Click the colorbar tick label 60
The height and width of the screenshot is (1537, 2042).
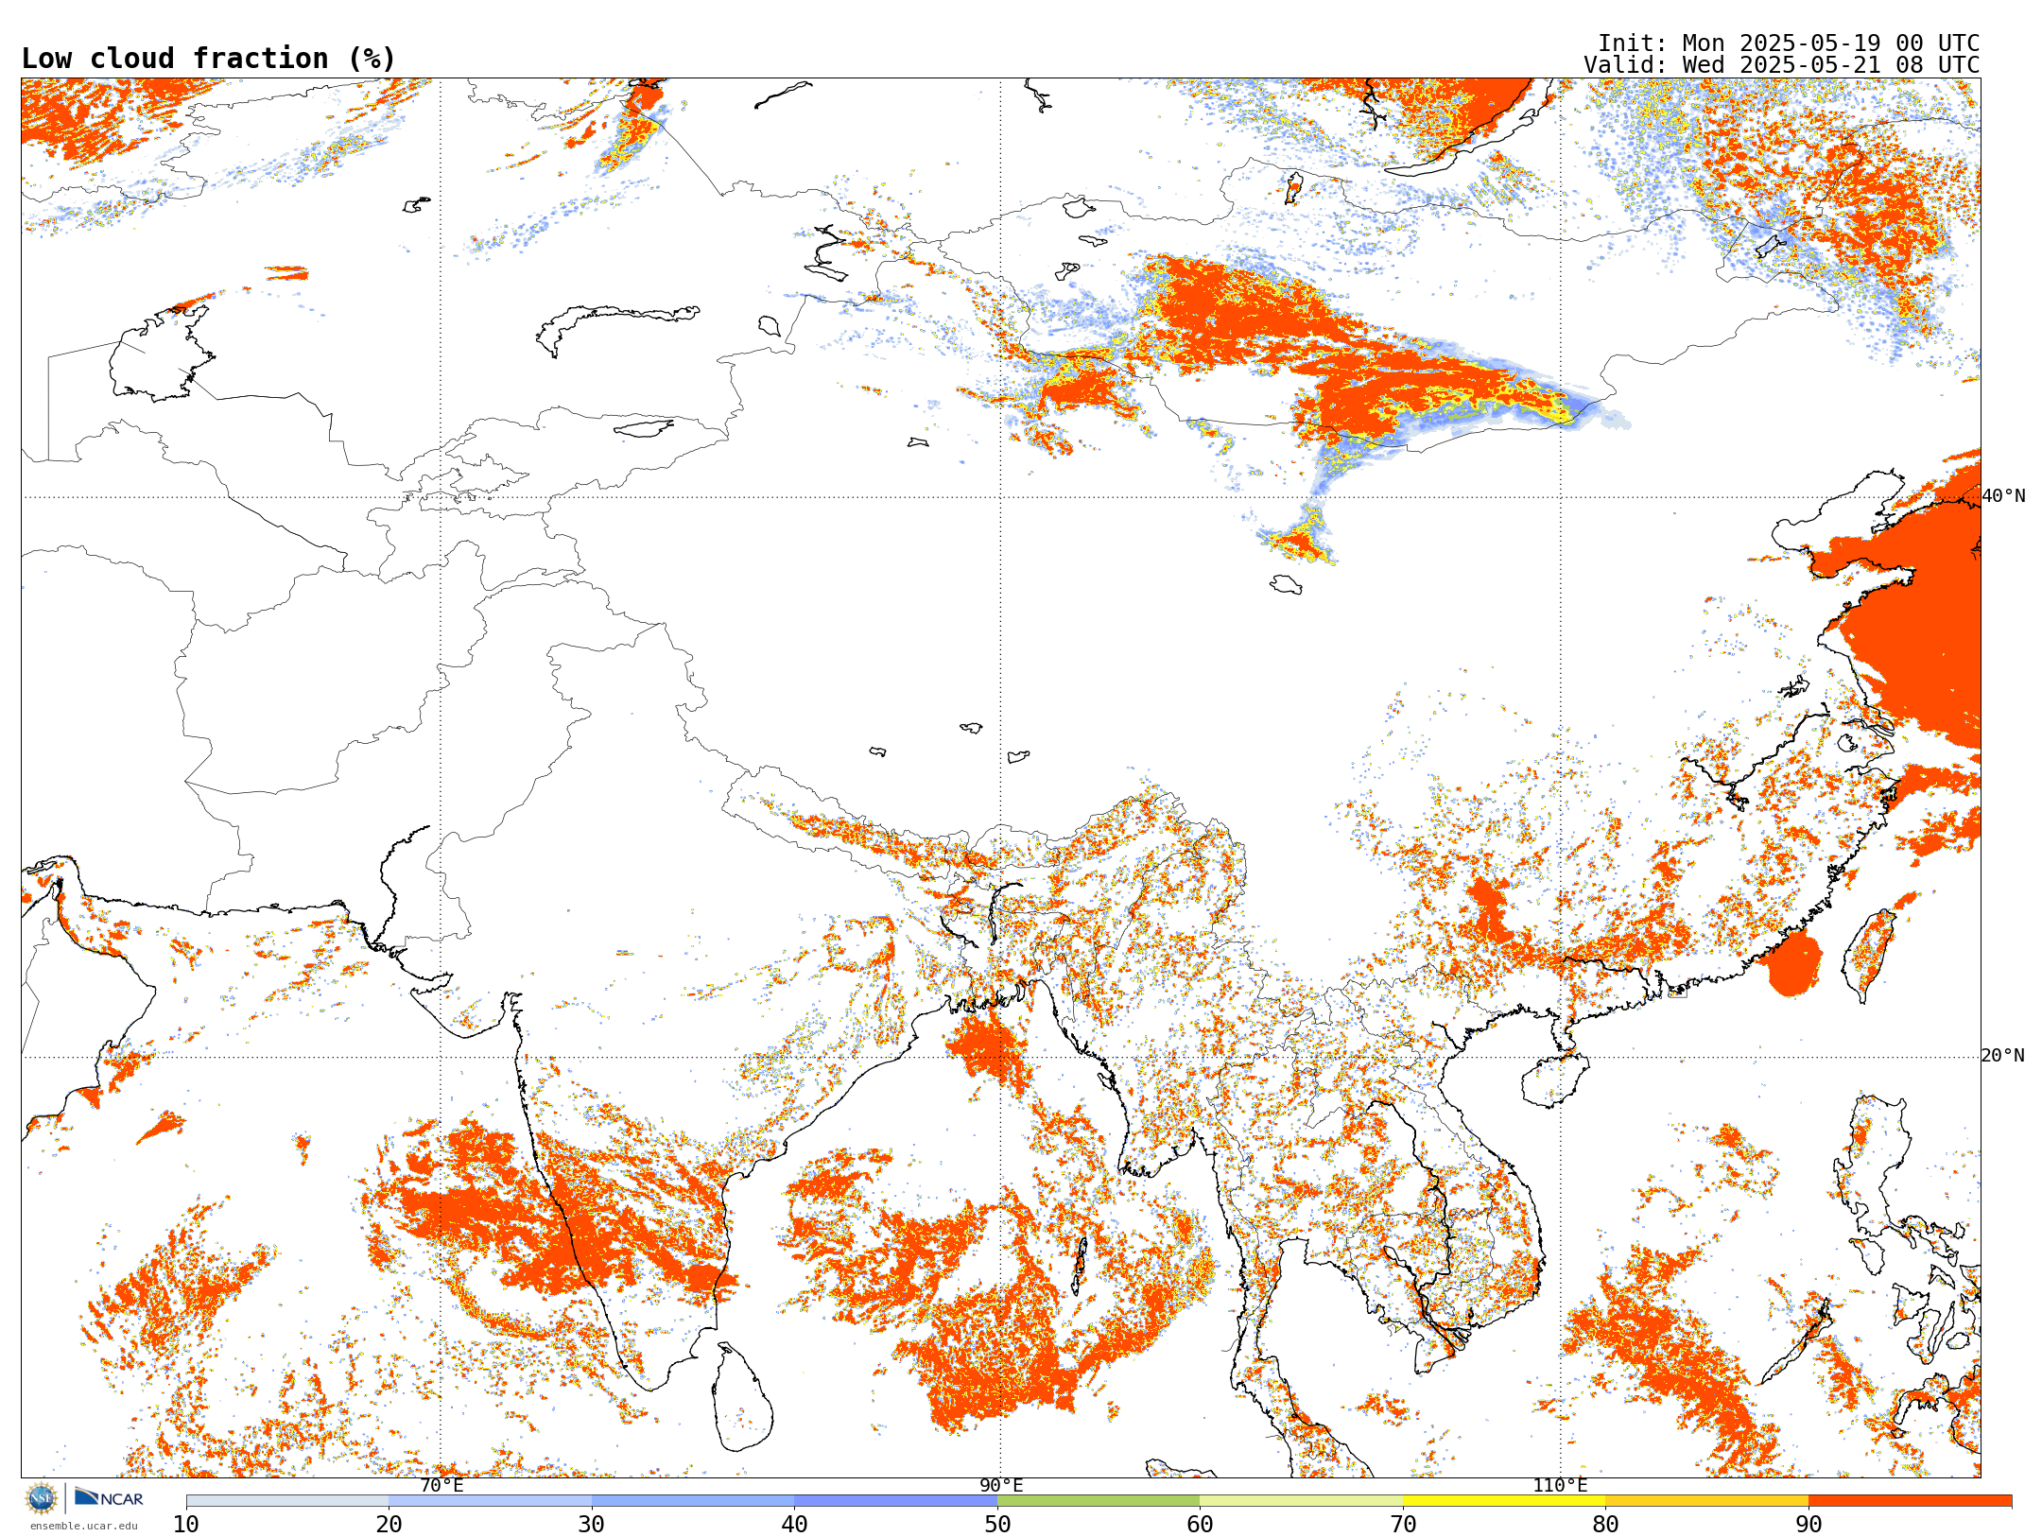[x=1201, y=1525]
